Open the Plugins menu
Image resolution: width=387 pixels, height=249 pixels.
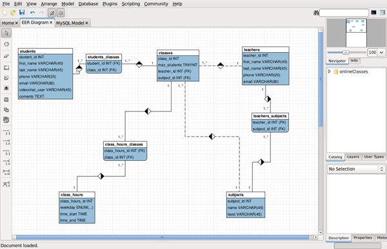click(x=110, y=4)
